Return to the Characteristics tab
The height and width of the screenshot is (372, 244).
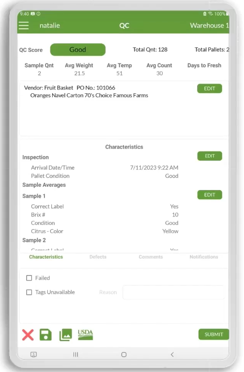(x=46, y=257)
